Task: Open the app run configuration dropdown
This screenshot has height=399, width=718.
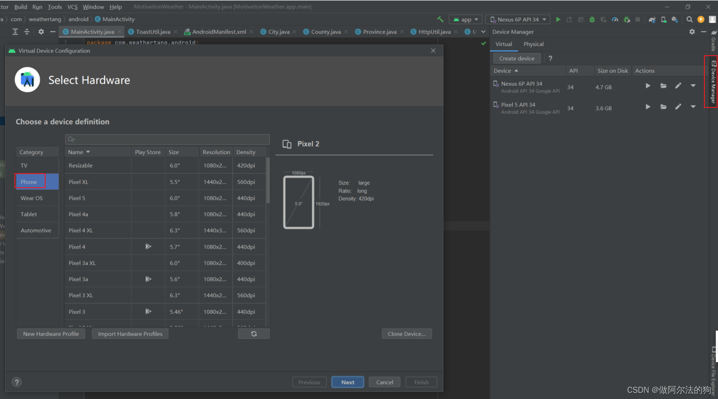Action: (466, 19)
